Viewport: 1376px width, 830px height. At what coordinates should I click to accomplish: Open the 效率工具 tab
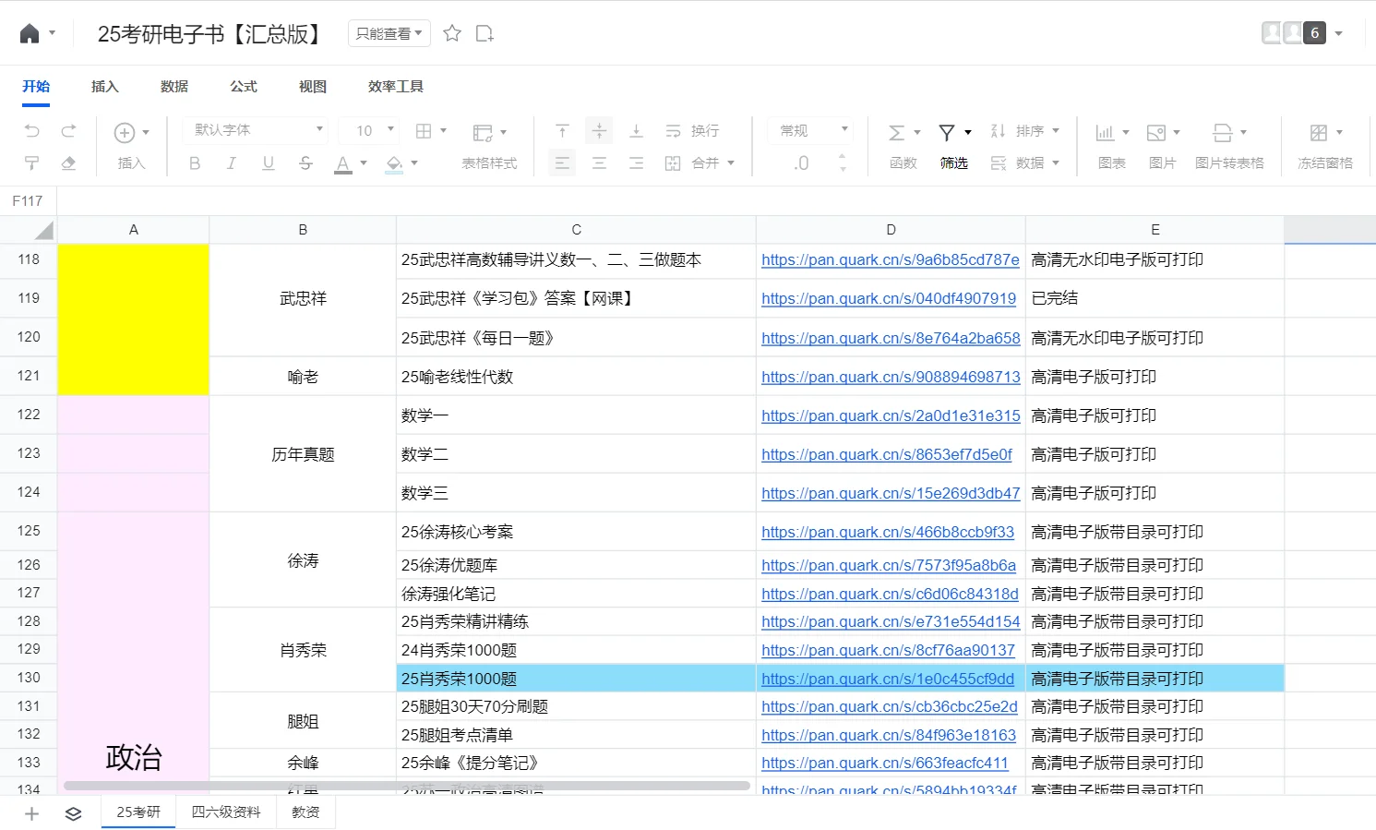pyautogui.click(x=396, y=86)
